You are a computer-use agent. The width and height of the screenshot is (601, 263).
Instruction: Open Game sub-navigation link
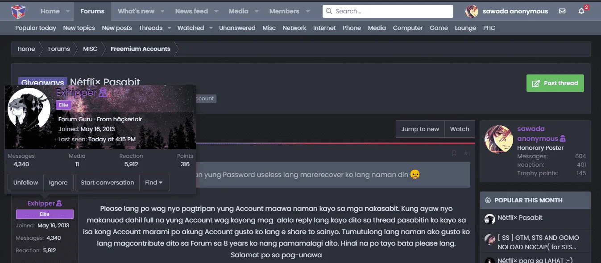click(439, 28)
